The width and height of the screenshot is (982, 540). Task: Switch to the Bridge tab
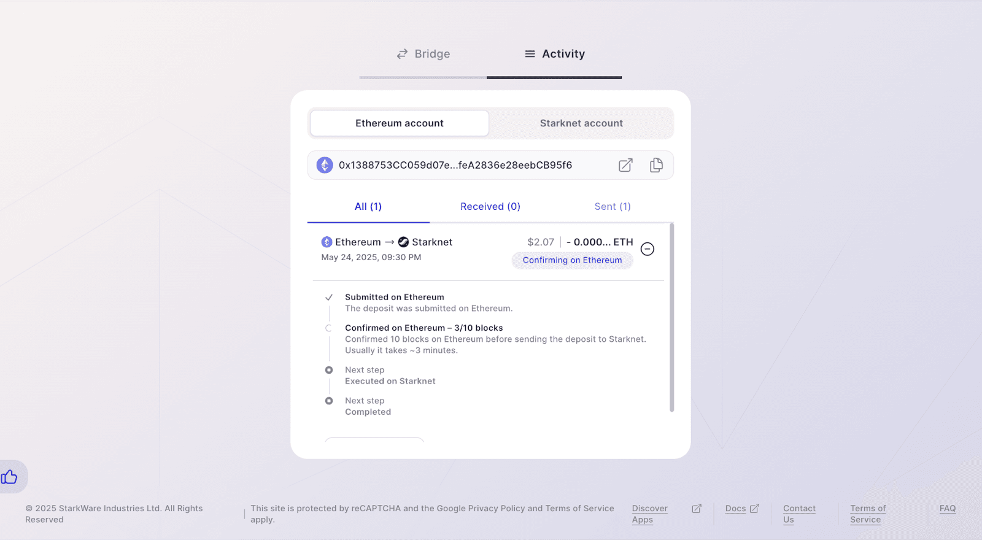pos(423,54)
